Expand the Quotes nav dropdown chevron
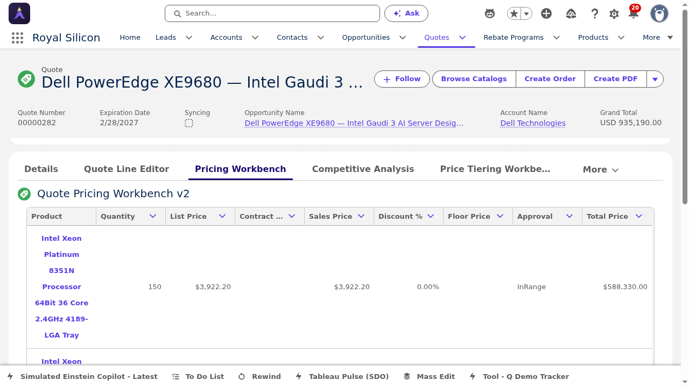This screenshot has height=387, width=689. point(462,38)
